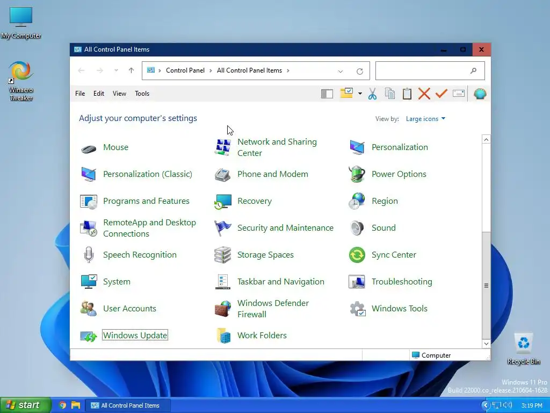Screen dimensions: 550x413
Task: Click the scrollbar down arrow
Action: click(486, 344)
